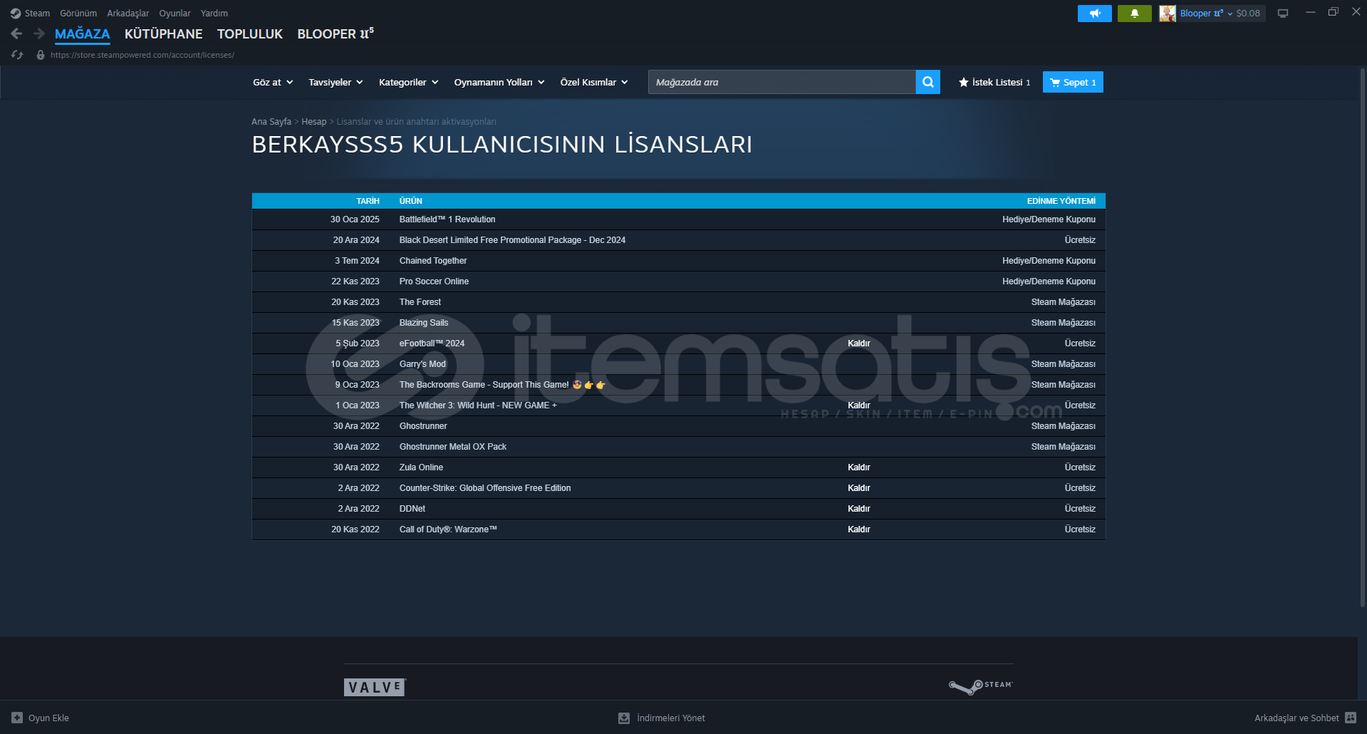This screenshot has width=1367, height=734.
Task: Click Kaldır for The Witcher 3
Action: click(859, 405)
